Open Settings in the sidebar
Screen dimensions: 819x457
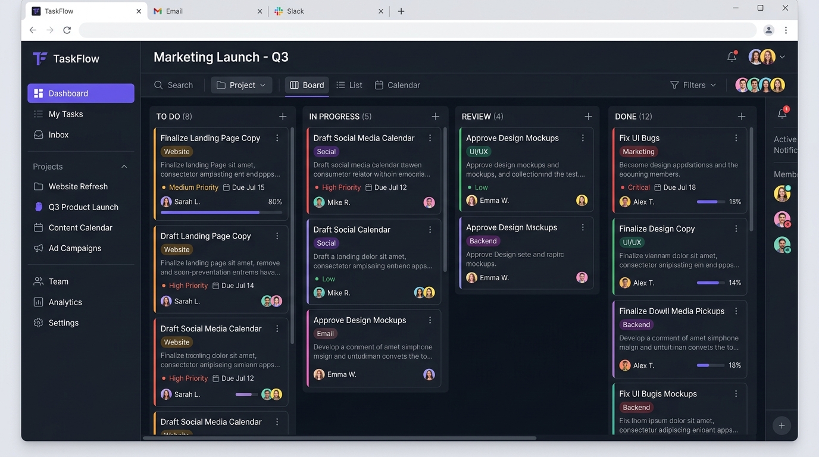tap(81, 323)
